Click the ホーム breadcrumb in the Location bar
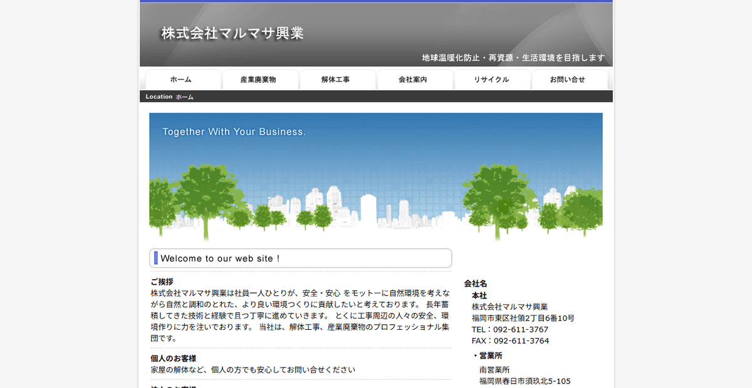 (x=184, y=96)
